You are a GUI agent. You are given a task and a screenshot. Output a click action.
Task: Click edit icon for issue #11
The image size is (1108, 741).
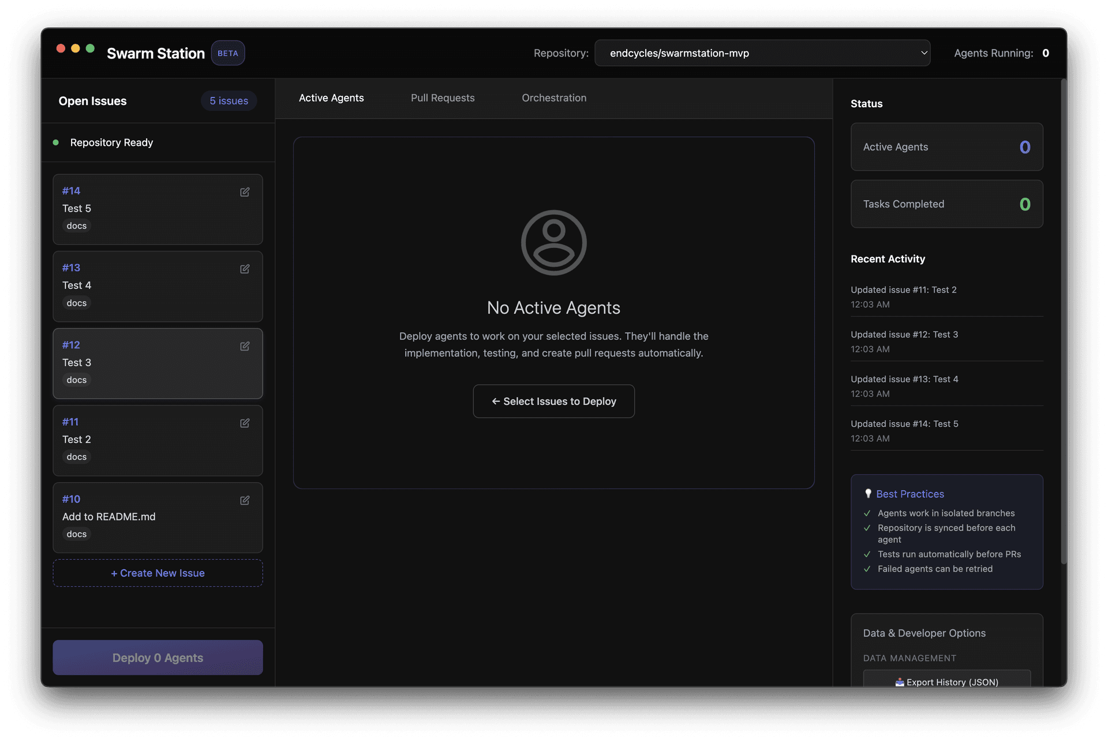[x=245, y=423]
